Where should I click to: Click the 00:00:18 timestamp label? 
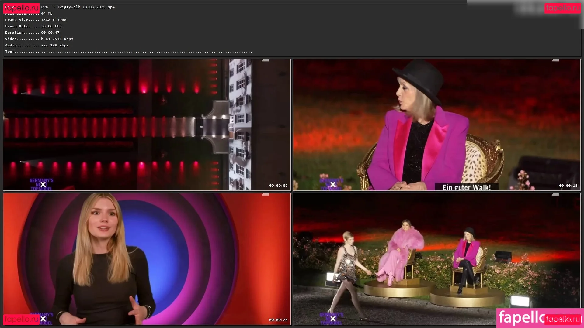(x=568, y=186)
